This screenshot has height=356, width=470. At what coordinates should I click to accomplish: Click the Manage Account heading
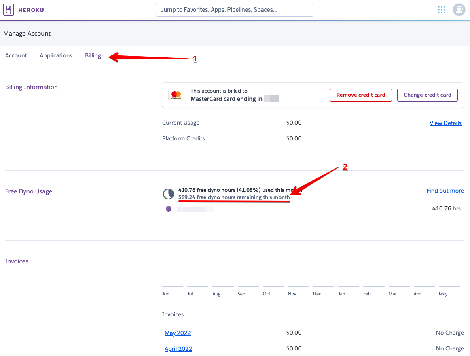(x=27, y=34)
